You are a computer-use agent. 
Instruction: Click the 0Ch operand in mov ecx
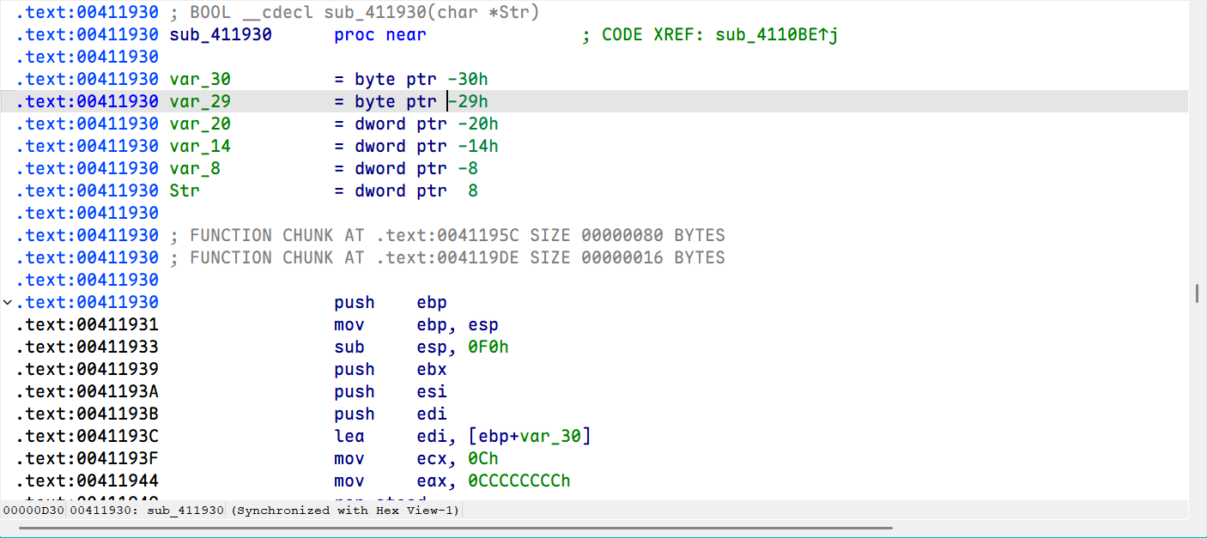(x=483, y=458)
